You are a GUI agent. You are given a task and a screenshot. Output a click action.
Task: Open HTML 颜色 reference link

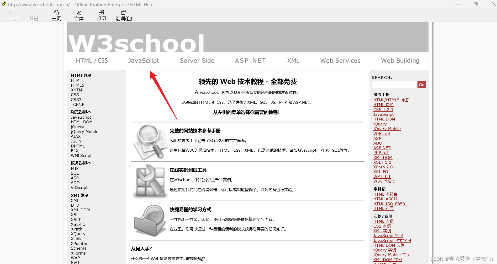point(383,105)
